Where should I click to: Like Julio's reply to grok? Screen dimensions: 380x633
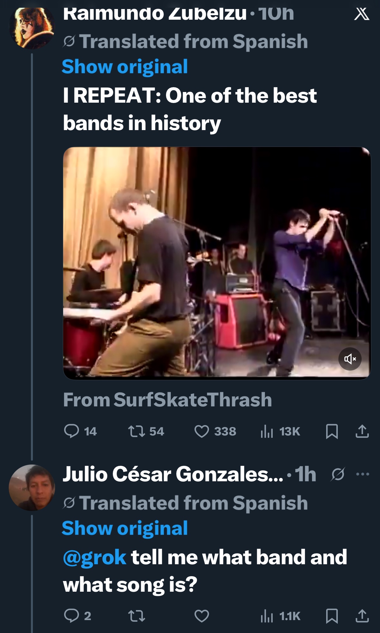pyautogui.click(x=202, y=616)
